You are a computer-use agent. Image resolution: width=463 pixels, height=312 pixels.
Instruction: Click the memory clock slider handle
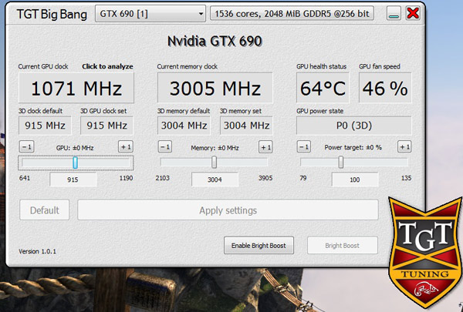pos(214,163)
